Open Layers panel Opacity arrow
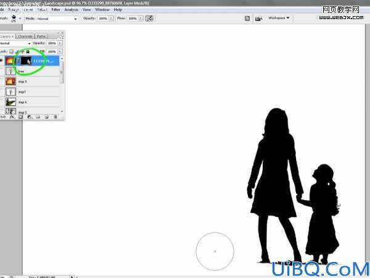 click(60, 43)
